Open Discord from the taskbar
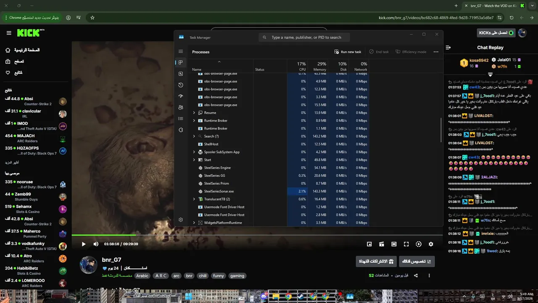Viewport: 538px width, 303px height. point(264,296)
